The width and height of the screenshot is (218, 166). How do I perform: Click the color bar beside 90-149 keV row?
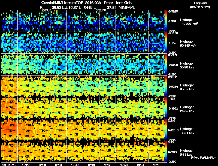pos(166,43)
